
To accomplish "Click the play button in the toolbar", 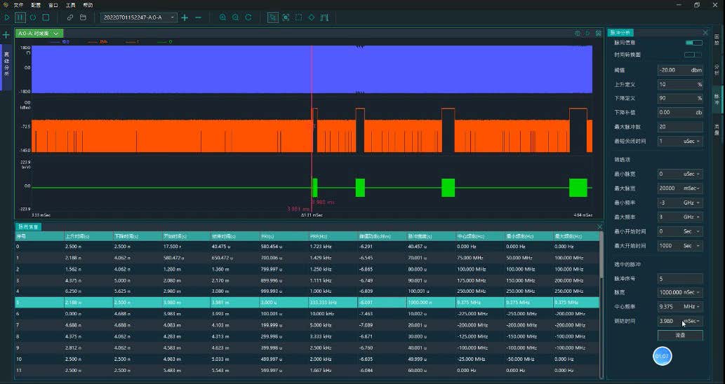I will click(x=8, y=17).
